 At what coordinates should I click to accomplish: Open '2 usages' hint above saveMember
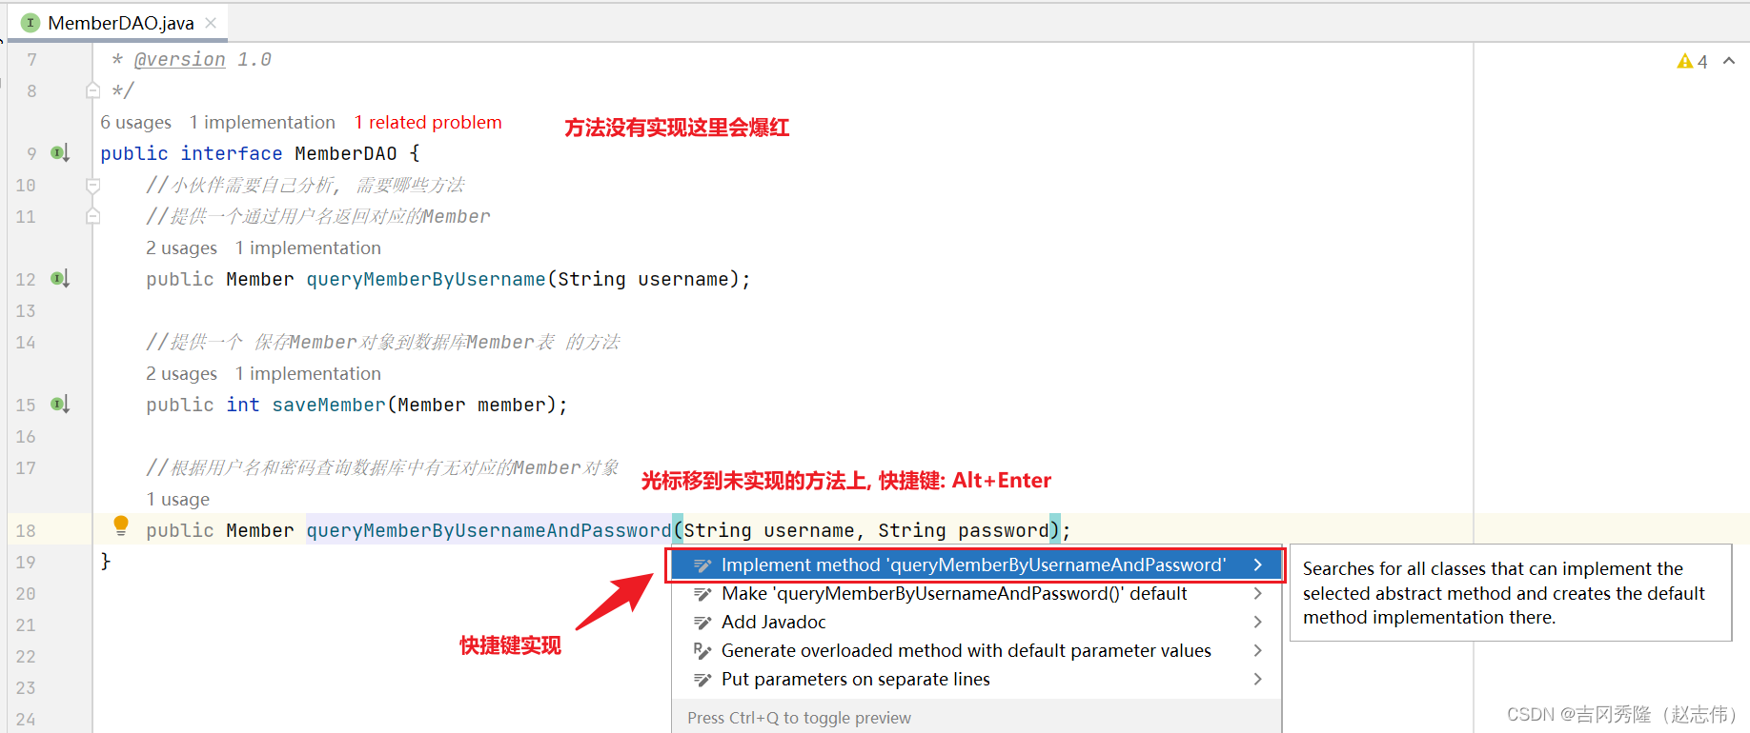pyautogui.click(x=181, y=373)
